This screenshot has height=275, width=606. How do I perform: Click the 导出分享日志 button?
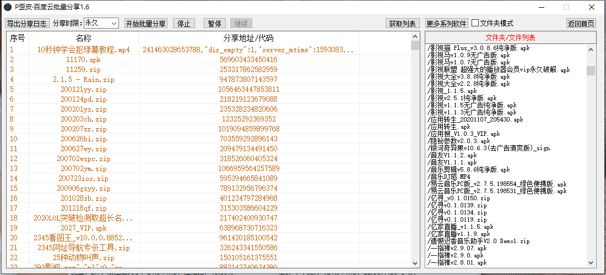point(27,24)
